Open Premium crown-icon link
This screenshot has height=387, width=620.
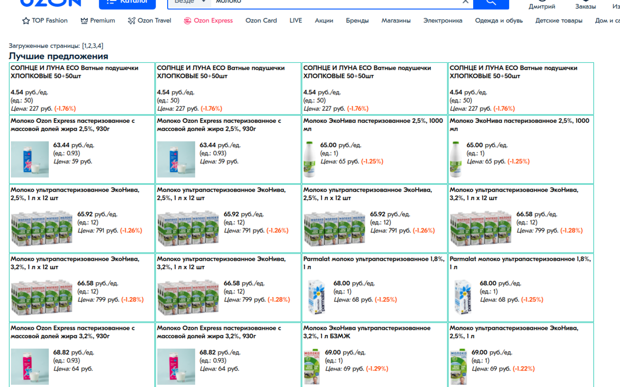point(98,20)
